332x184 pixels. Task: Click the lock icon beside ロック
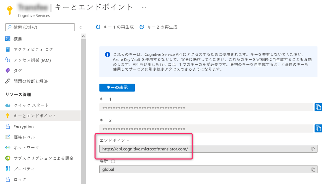[x=8, y=179]
